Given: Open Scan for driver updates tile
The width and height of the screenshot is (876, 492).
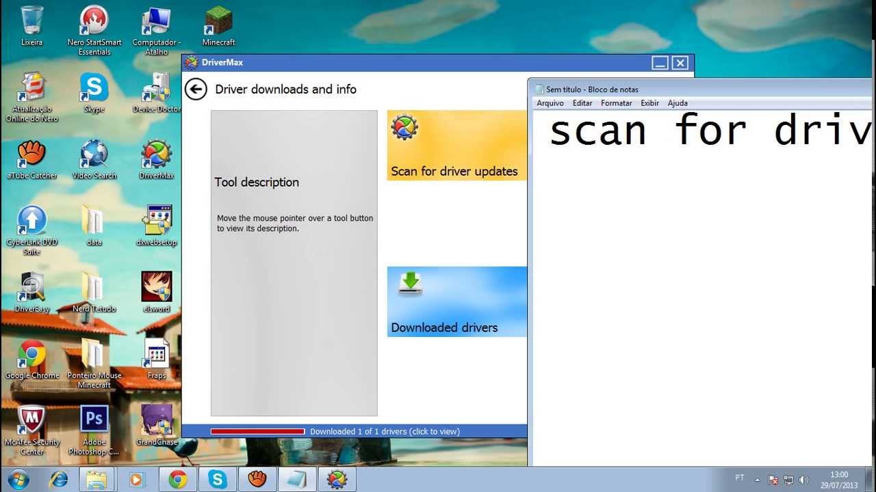Looking at the screenshot, I should [x=457, y=146].
